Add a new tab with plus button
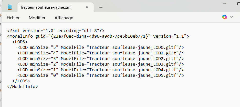Image resolution: width=240 pixels, height=107 pixels. tap(101, 7)
